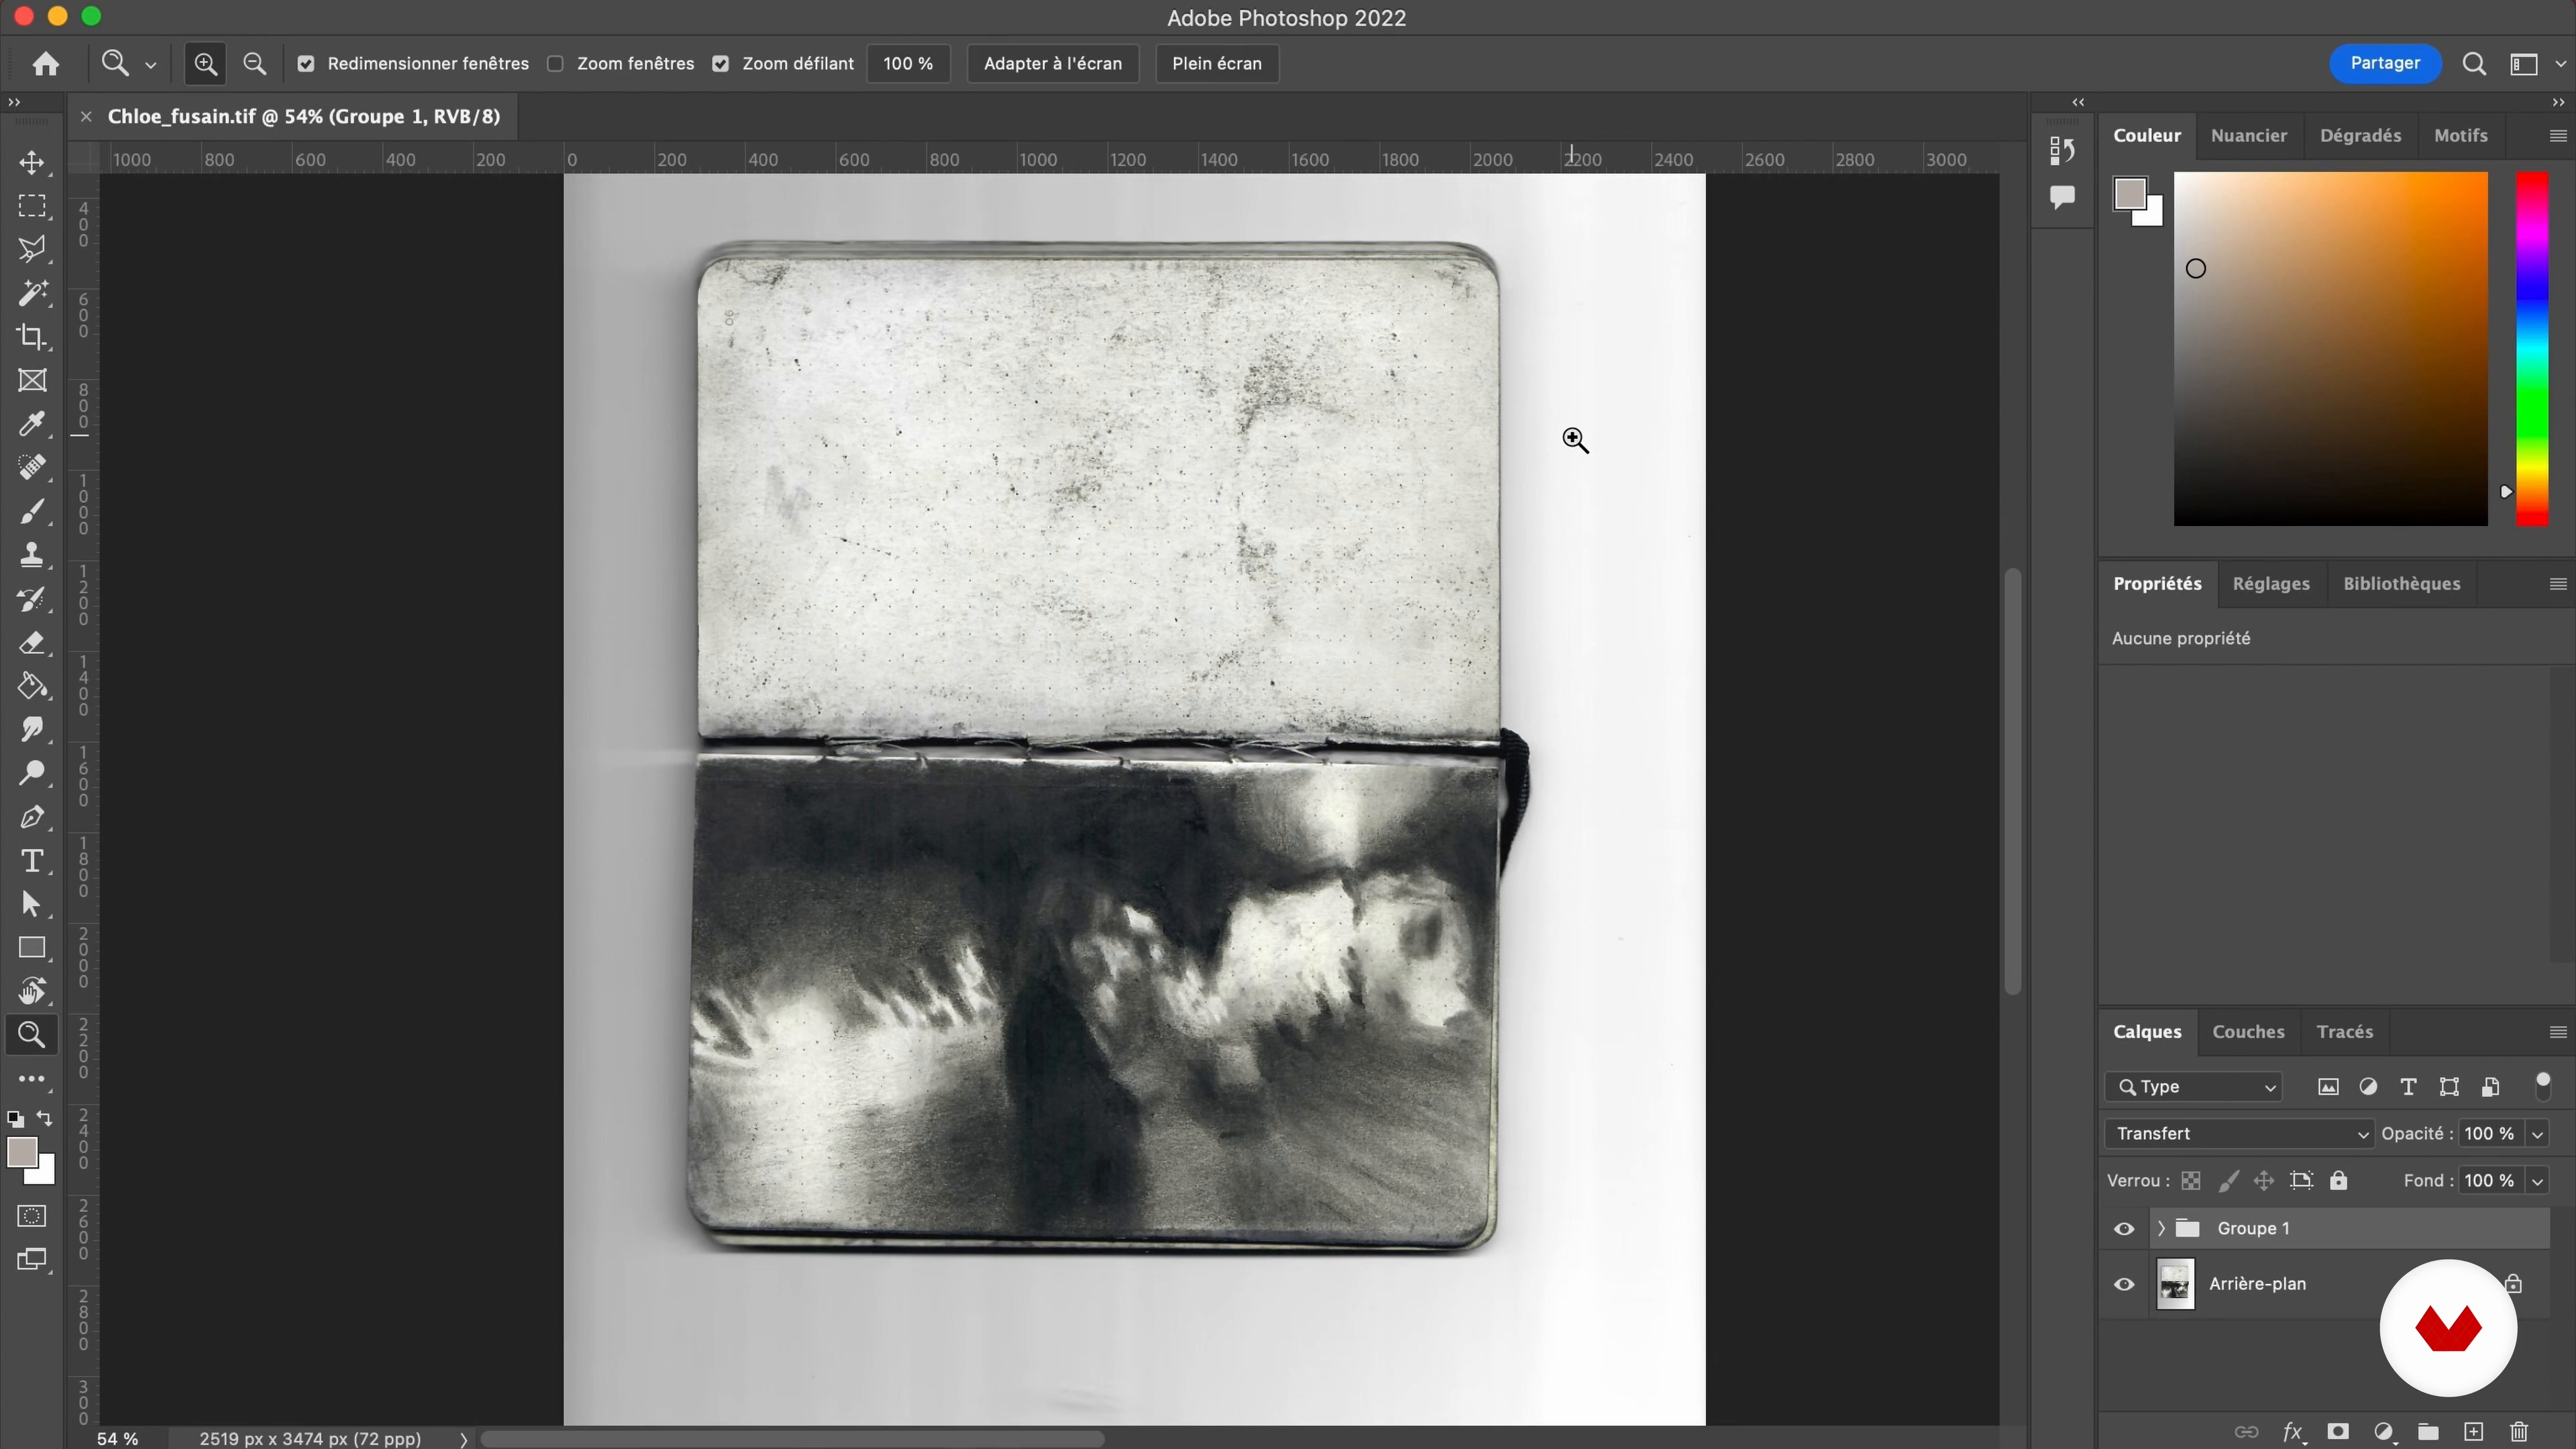The width and height of the screenshot is (2576, 1449).
Task: Switch to the Nuancier tab
Action: (x=2248, y=136)
